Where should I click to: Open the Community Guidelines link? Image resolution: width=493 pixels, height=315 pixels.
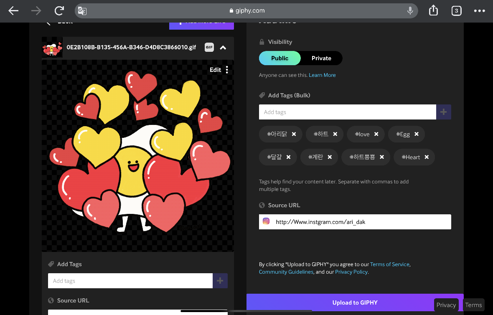(x=286, y=272)
